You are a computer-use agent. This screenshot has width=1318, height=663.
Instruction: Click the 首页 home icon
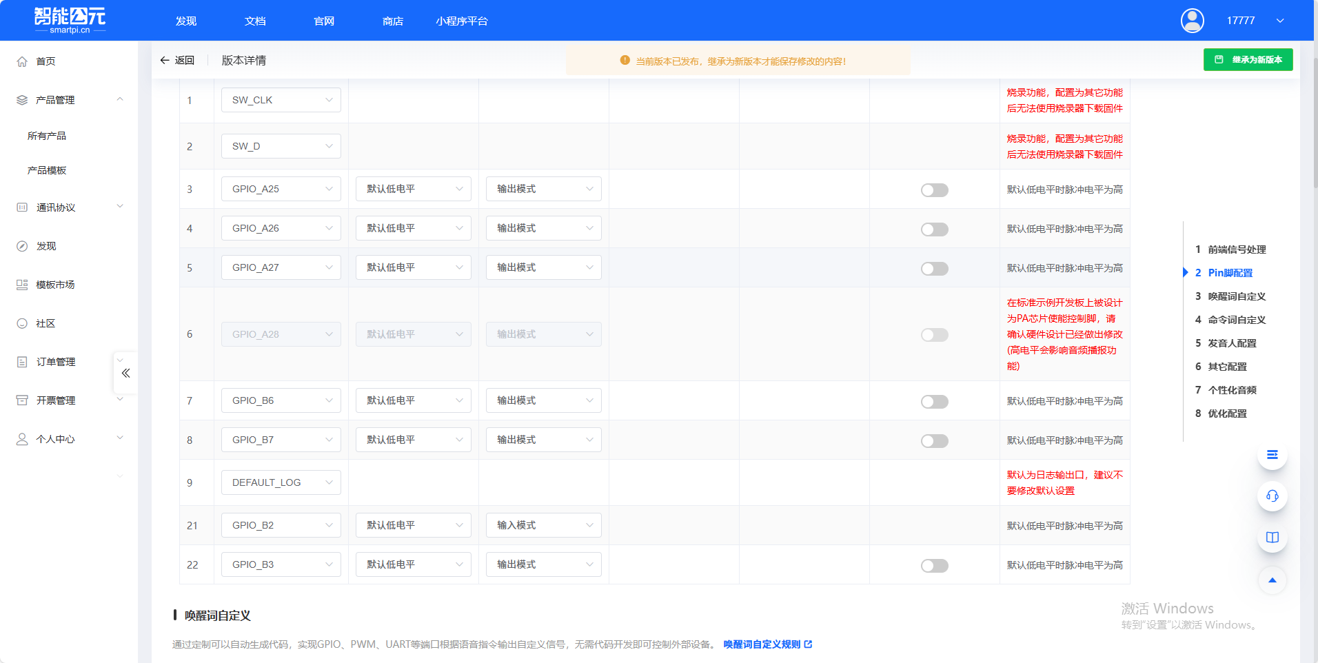[22, 61]
